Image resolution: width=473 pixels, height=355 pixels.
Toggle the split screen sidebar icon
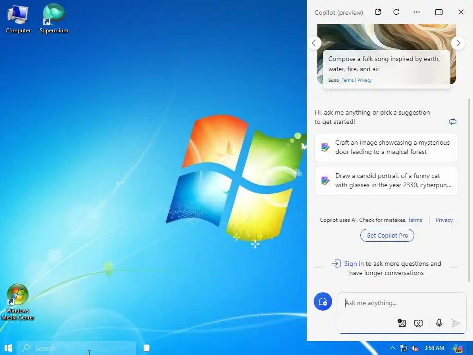439,12
